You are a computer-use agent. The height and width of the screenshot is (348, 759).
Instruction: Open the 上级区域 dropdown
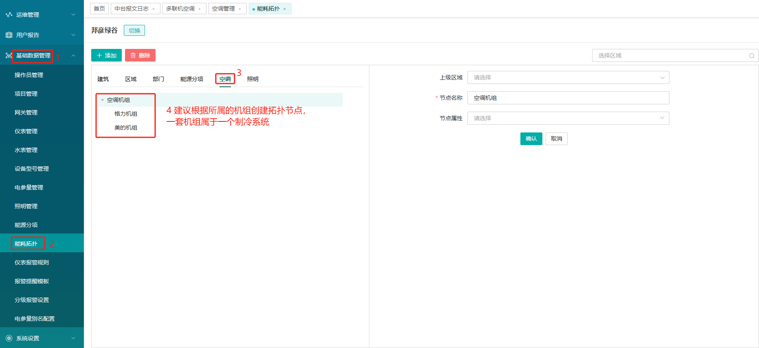pyautogui.click(x=568, y=78)
